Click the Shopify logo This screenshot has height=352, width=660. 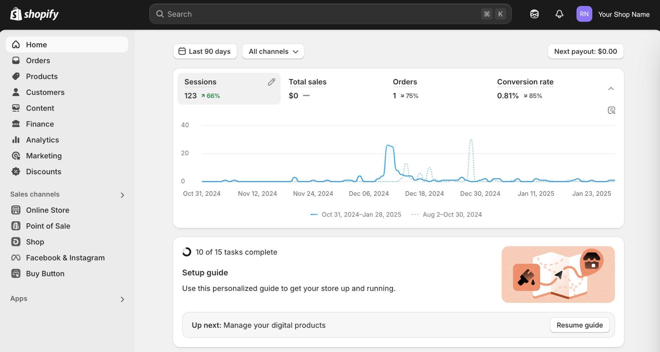[34, 14]
